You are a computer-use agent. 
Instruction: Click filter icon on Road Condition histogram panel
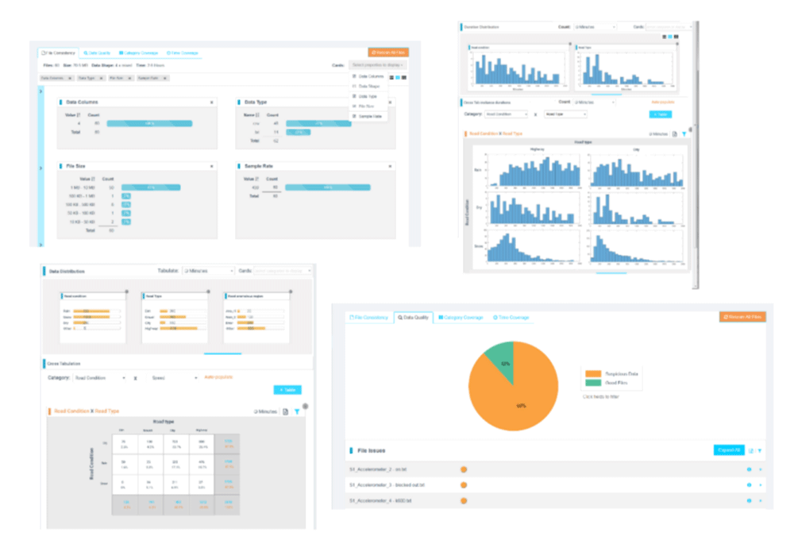[684, 133]
